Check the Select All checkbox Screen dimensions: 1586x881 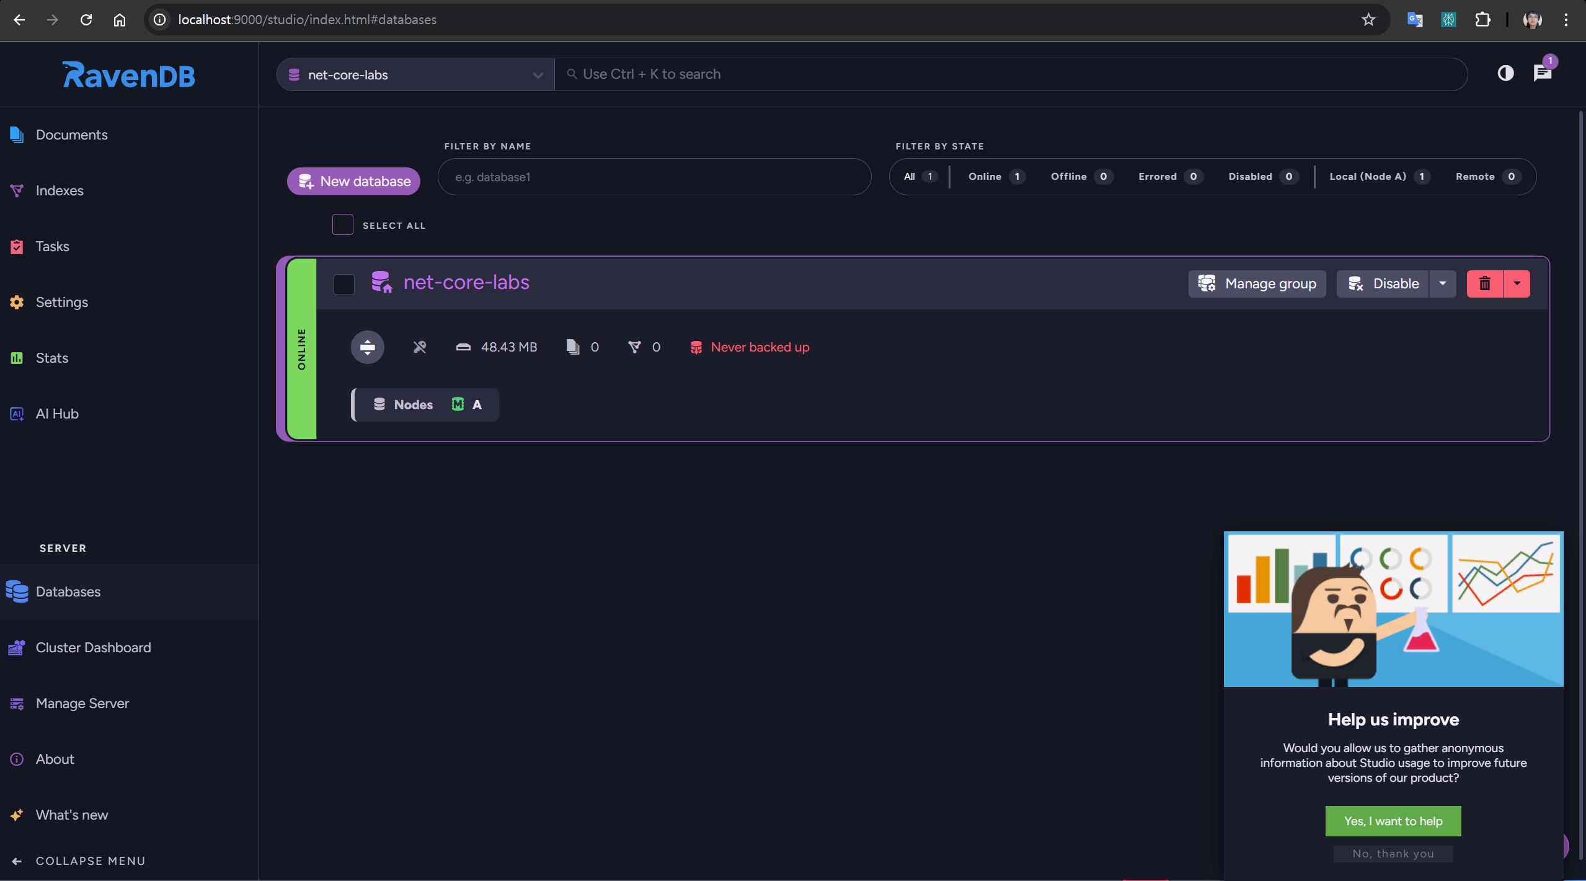(x=343, y=225)
